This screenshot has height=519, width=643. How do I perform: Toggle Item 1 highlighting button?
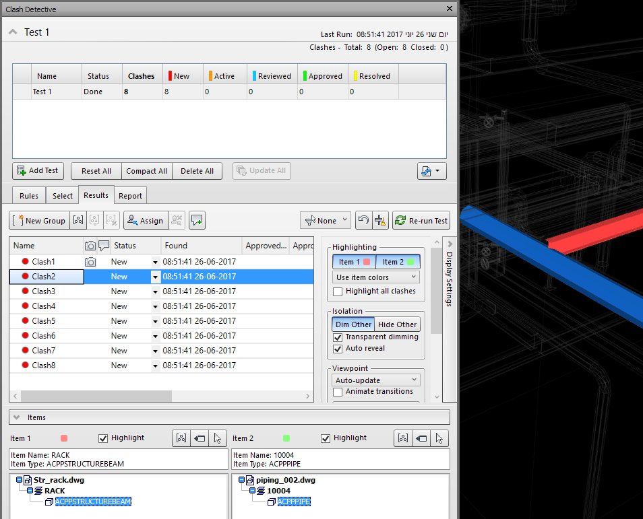pyautogui.click(x=354, y=262)
